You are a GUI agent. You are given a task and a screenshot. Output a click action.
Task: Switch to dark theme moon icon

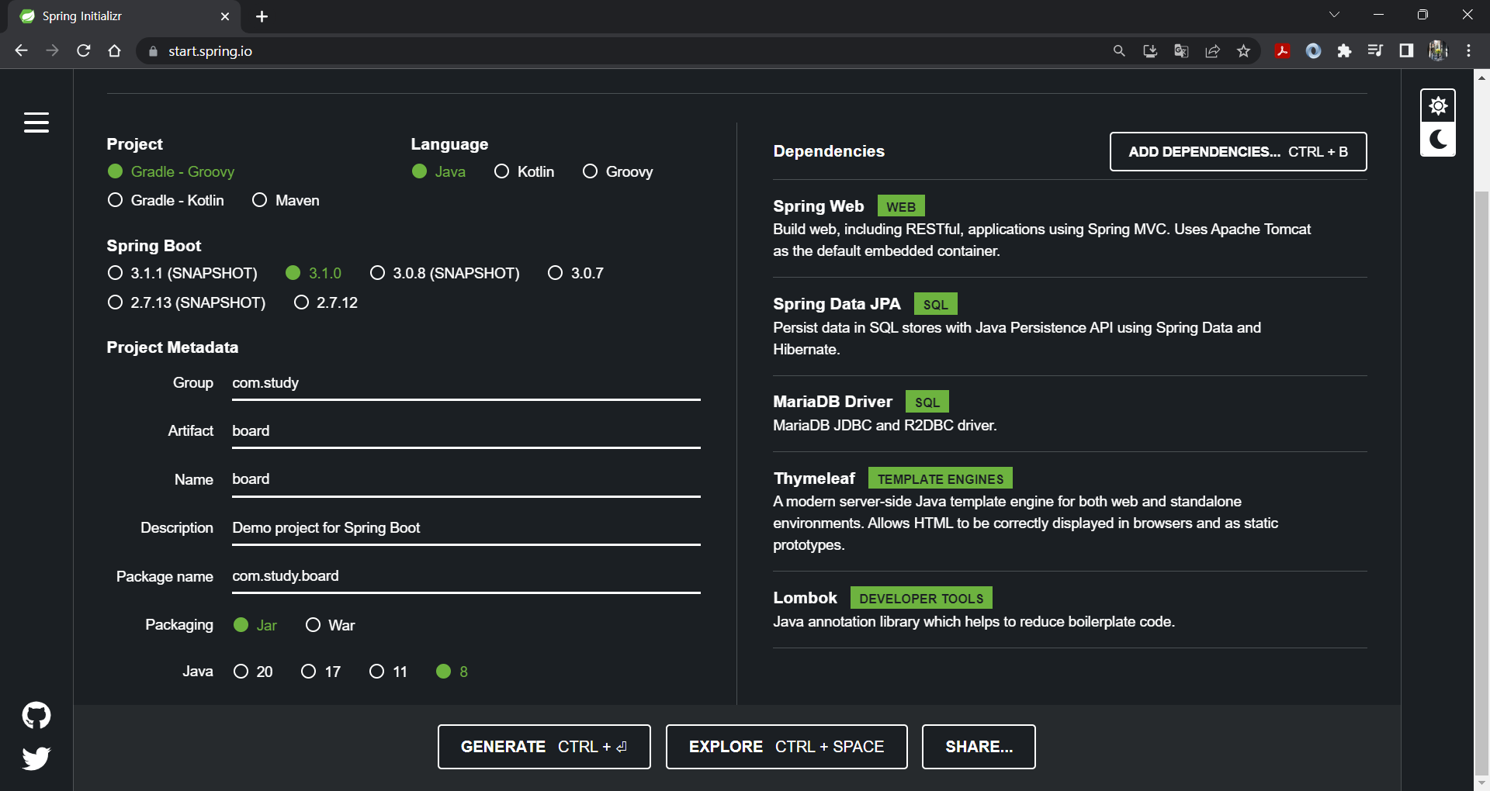pyautogui.click(x=1438, y=140)
